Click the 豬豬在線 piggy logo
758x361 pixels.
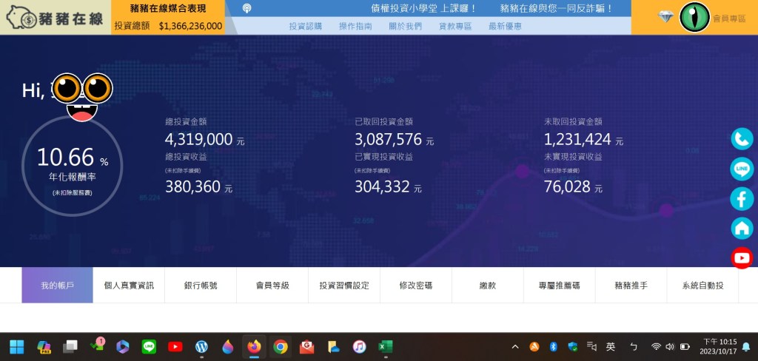tap(55, 17)
